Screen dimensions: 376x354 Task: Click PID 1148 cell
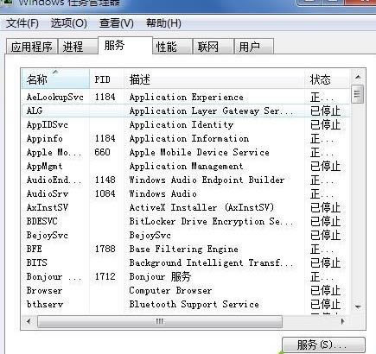[105, 180]
